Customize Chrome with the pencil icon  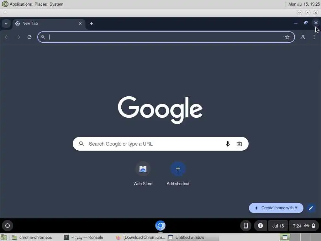311,208
